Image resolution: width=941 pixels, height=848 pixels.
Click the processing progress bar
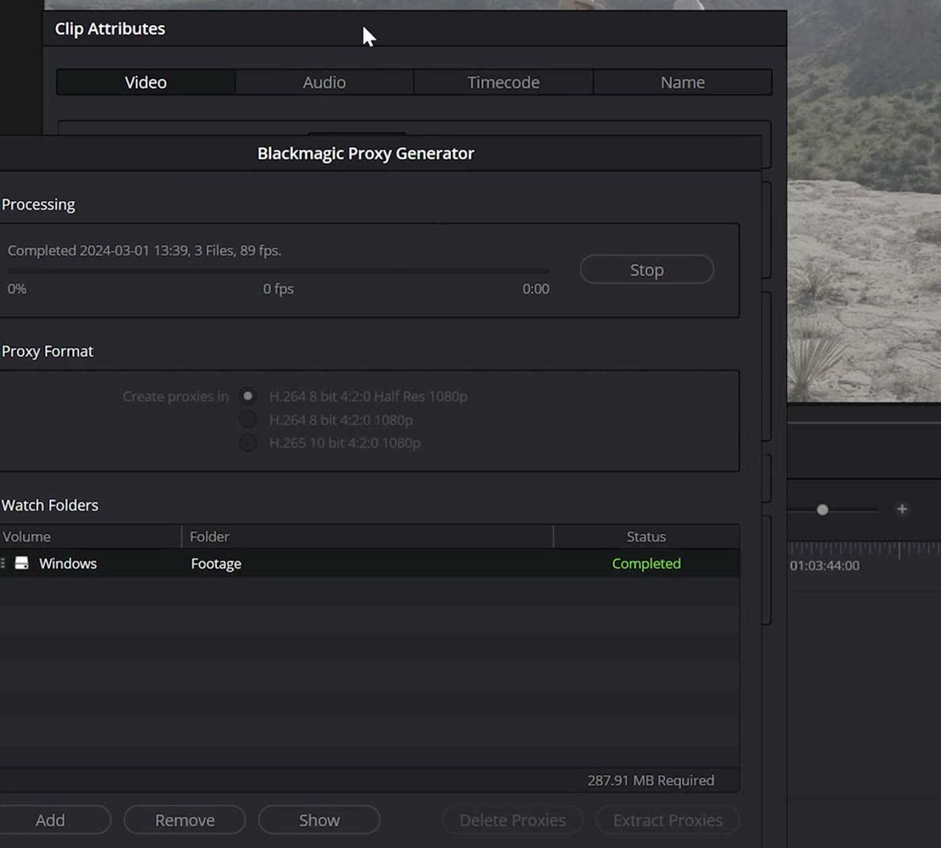click(278, 271)
